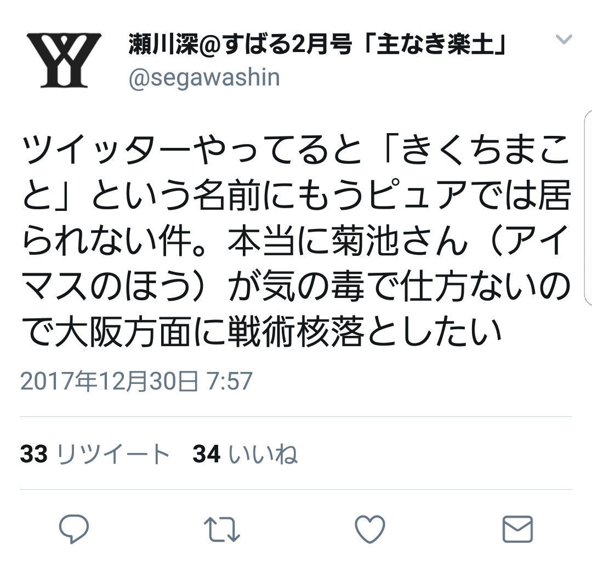Screen dimensions: 592x567
Task: Click the gray edge panel handle
Action: click(588, 208)
